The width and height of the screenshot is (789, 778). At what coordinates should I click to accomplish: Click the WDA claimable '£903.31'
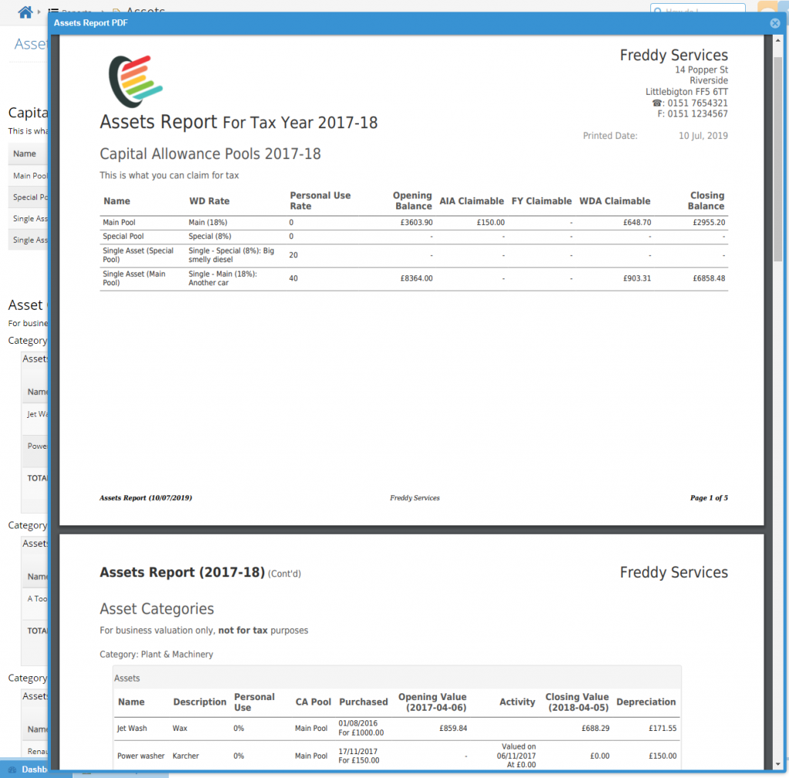click(637, 278)
